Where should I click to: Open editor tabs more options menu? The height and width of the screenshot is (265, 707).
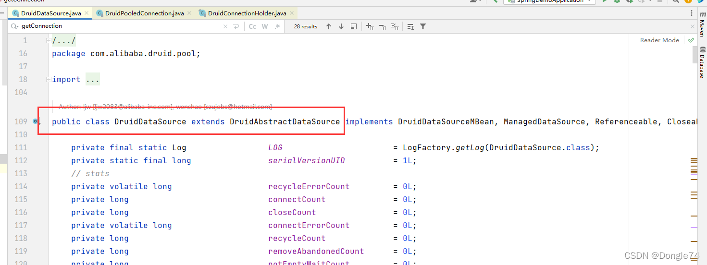point(692,13)
